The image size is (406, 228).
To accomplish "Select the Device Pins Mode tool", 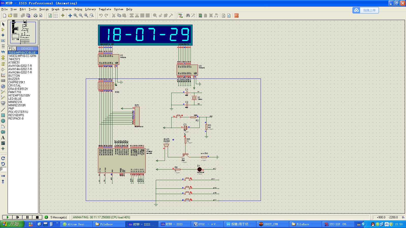I will click(x=3, y=69).
